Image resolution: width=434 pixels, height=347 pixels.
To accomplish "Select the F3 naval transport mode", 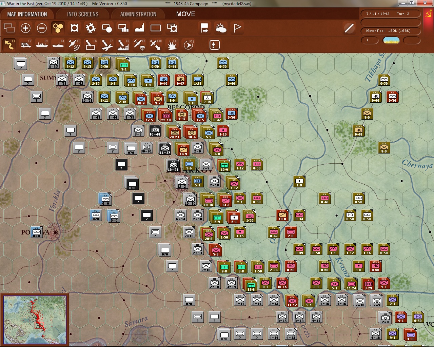I will pyautogui.click(x=42, y=45).
